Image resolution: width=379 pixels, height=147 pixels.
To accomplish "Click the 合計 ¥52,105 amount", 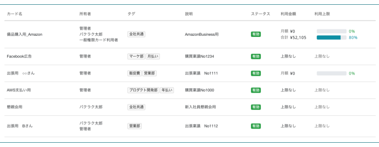I will coord(293,38).
